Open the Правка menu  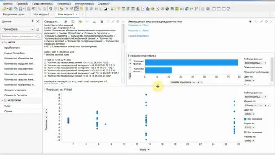(22, 3)
